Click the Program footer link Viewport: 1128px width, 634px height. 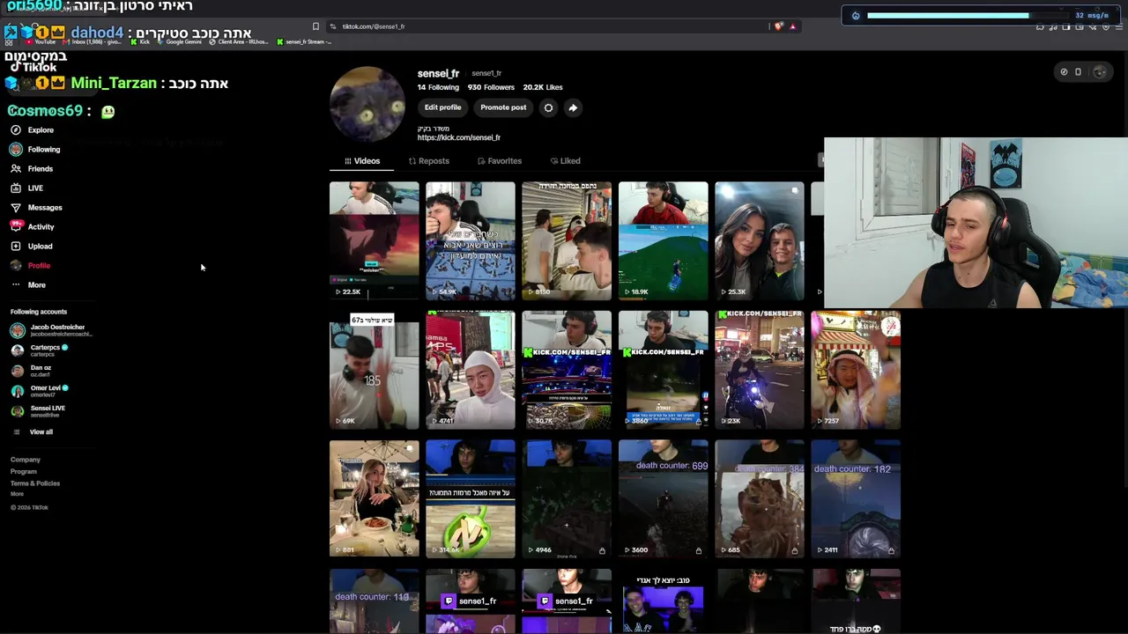(x=24, y=472)
